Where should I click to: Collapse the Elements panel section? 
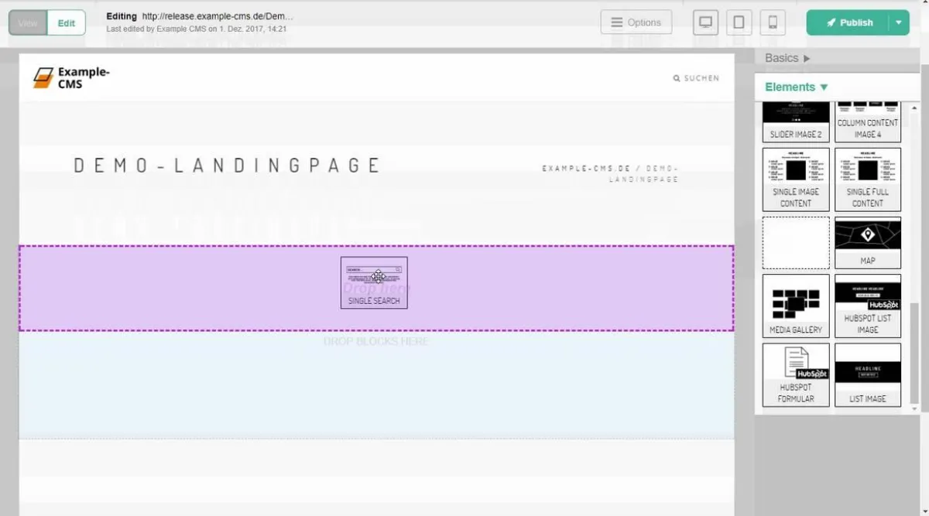pos(796,87)
